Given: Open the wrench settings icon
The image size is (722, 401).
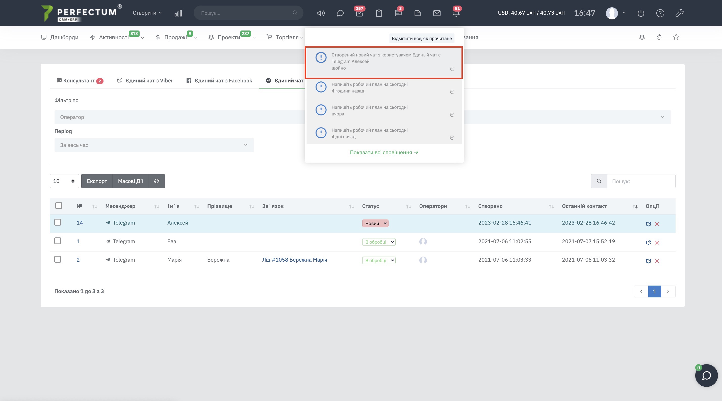Looking at the screenshot, I should [680, 13].
